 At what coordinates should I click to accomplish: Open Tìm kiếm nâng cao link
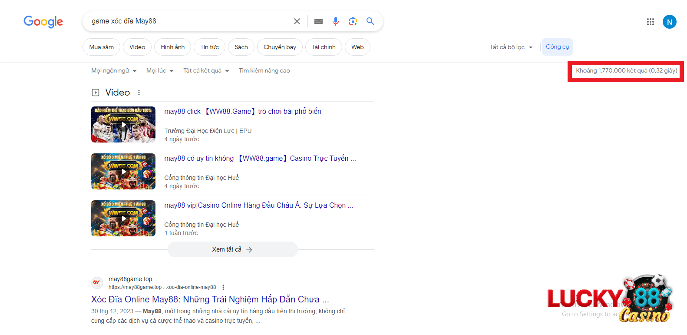coord(264,70)
